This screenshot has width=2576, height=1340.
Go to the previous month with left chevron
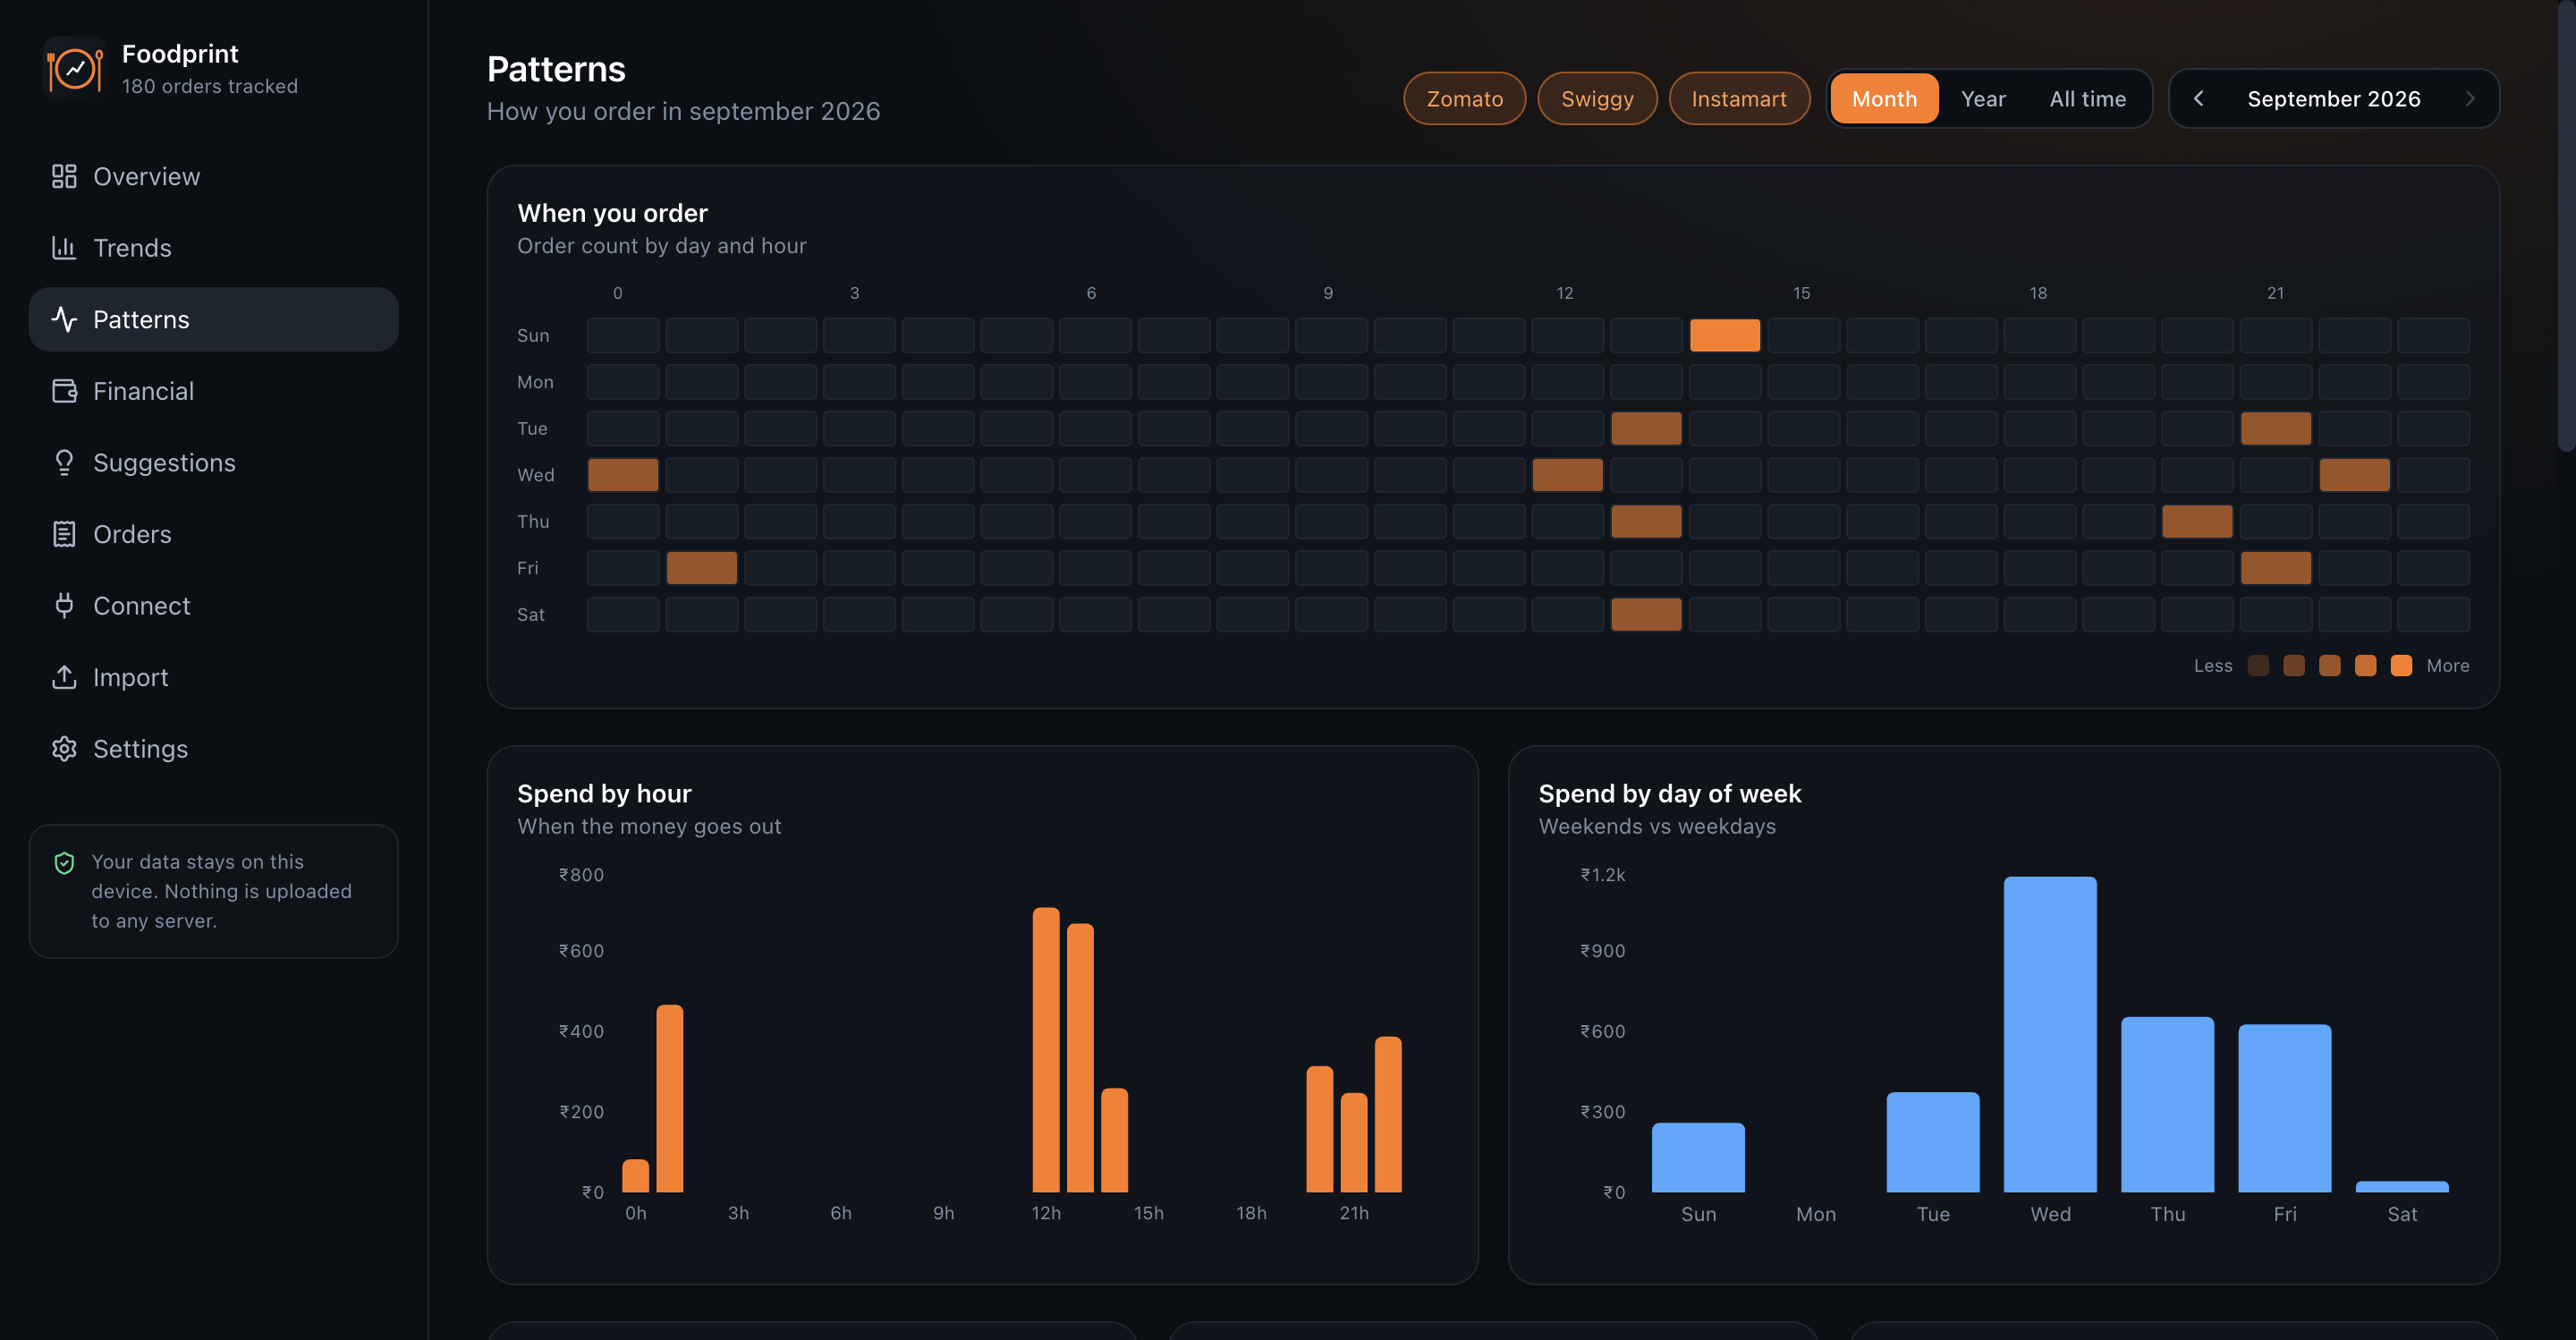2199,98
